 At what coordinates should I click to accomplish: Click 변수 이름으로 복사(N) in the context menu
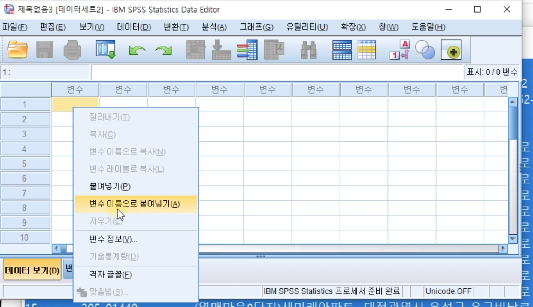[136, 152]
